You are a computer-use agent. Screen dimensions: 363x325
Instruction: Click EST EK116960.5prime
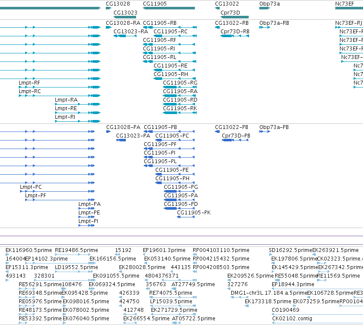[29, 250]
